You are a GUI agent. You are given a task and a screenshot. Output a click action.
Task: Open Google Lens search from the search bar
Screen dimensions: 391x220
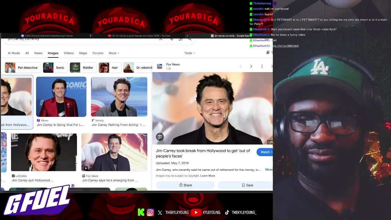click(181, 39)
